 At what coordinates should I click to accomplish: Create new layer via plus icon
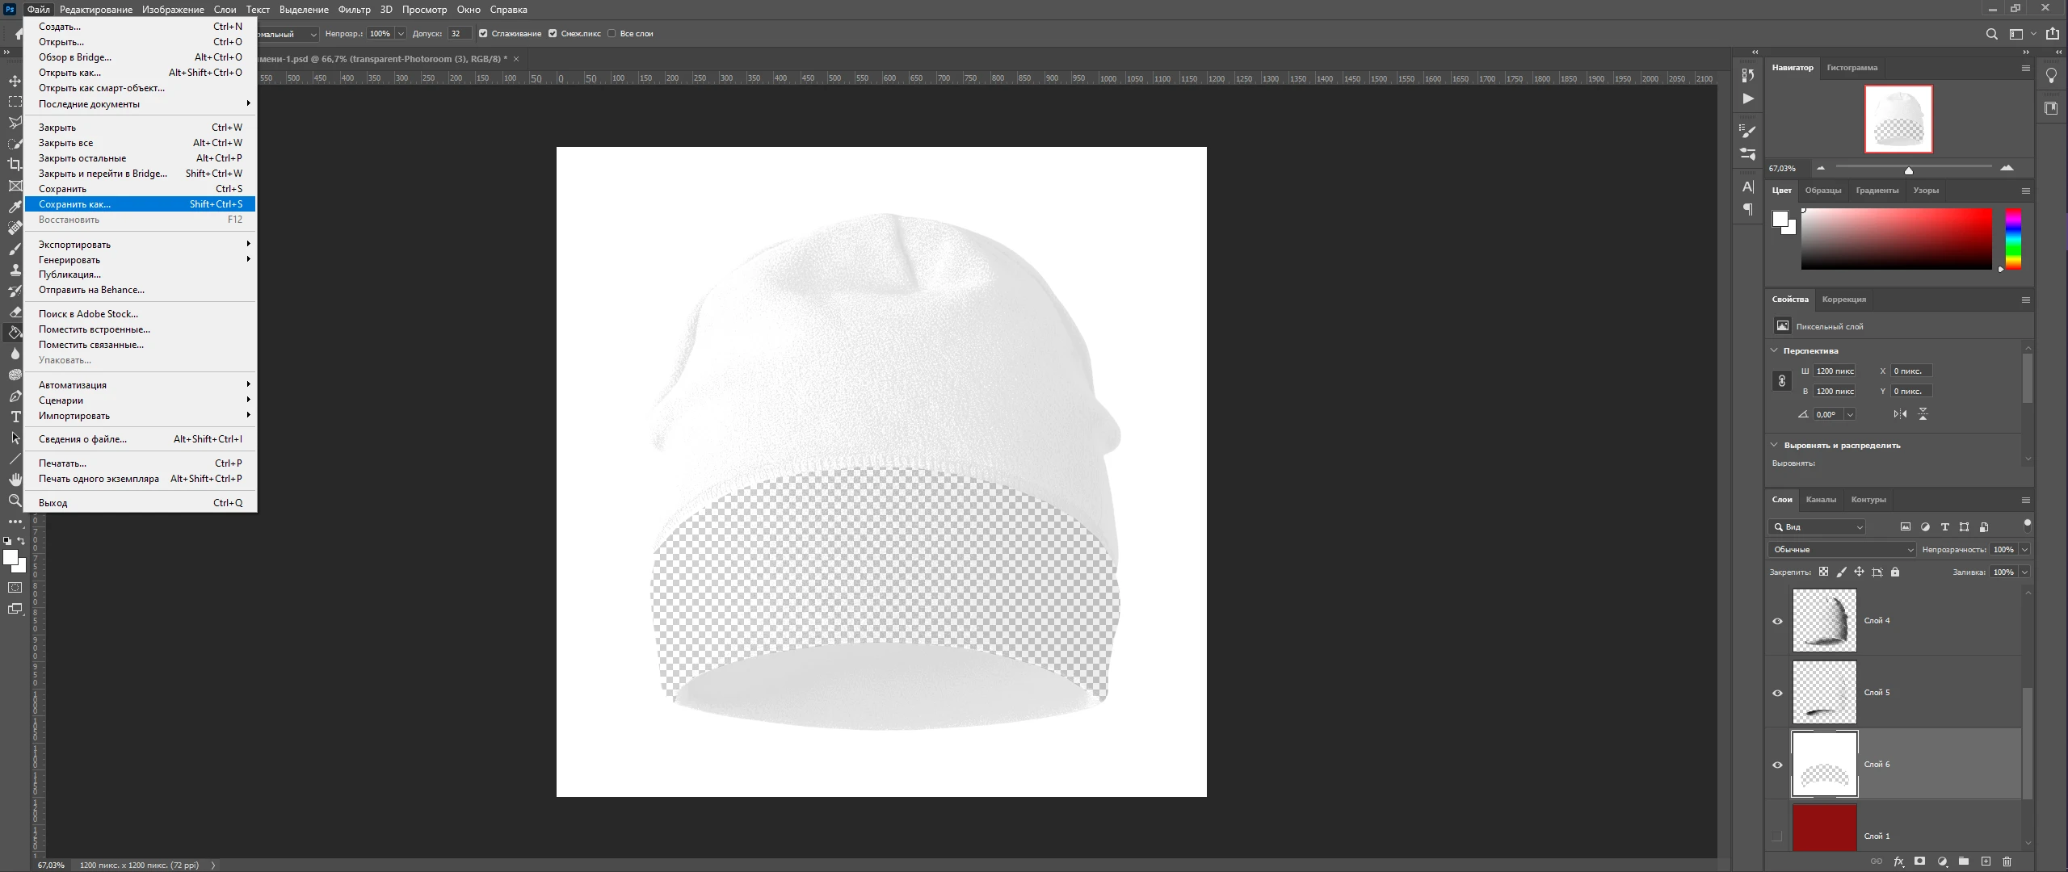point(1986,862)
